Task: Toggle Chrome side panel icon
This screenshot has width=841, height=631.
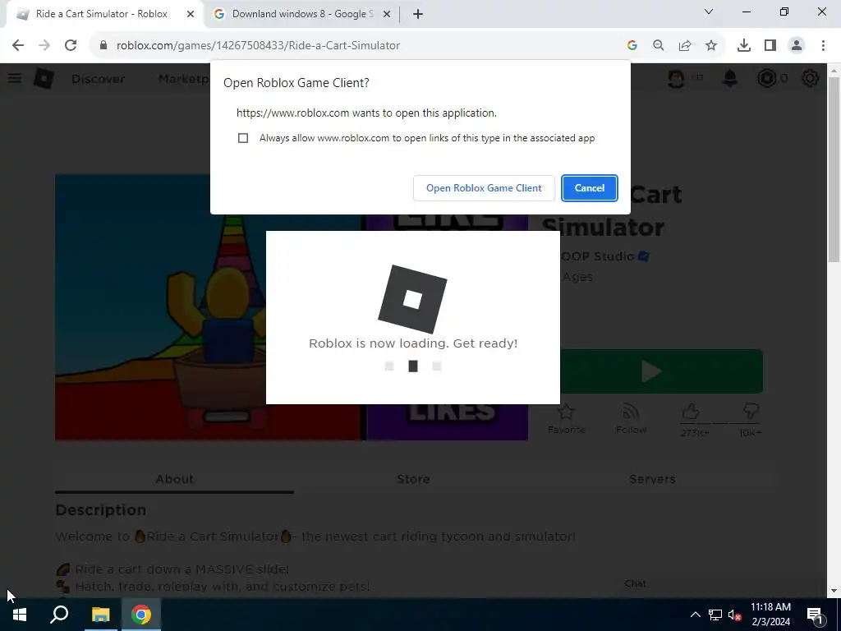Action: click(770, 45)
